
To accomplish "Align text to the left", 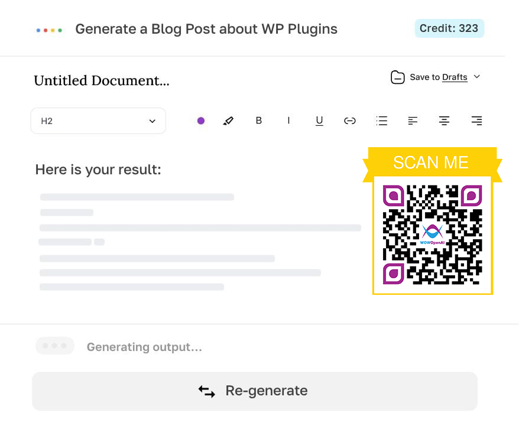I will click(x=413, y=121).
